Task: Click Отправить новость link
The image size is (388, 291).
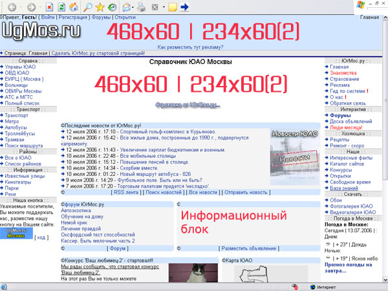Action: (246, 192)
